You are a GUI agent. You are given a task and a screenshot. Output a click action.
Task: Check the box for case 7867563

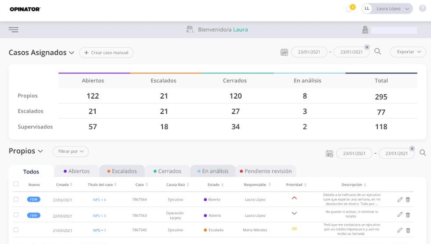(x=16, y=215)
